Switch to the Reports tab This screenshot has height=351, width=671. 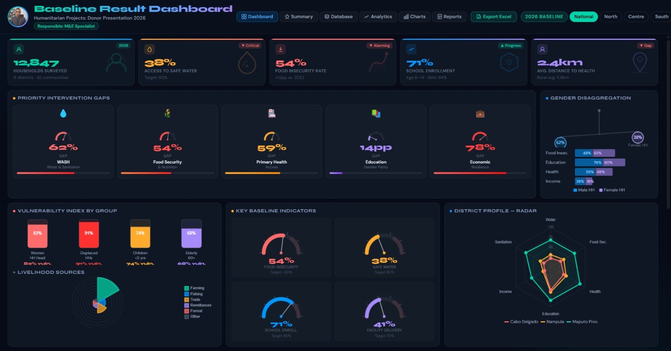click(449, 17)
